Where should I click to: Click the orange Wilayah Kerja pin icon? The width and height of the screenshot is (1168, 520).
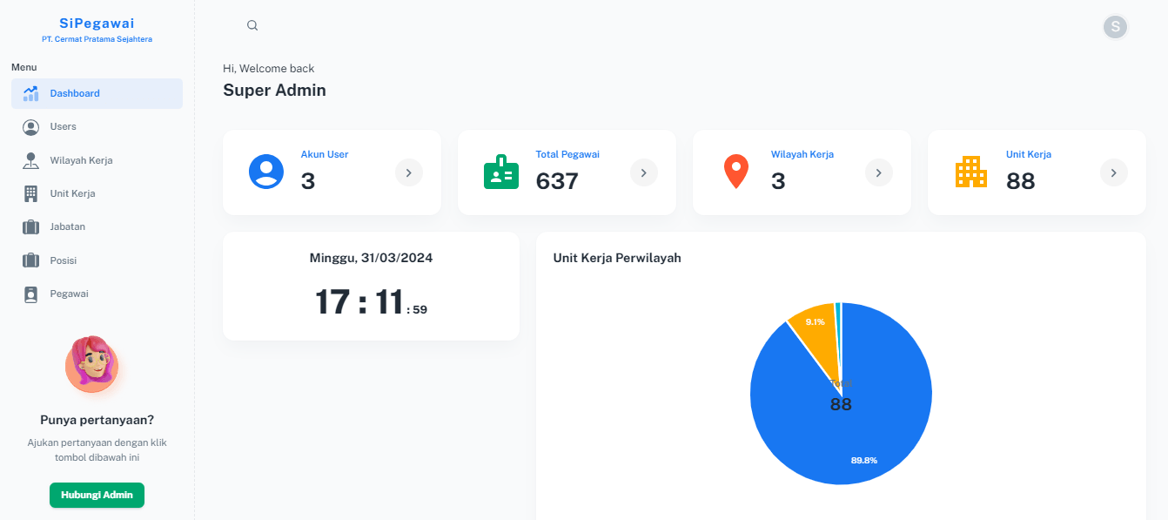[736, 172]
